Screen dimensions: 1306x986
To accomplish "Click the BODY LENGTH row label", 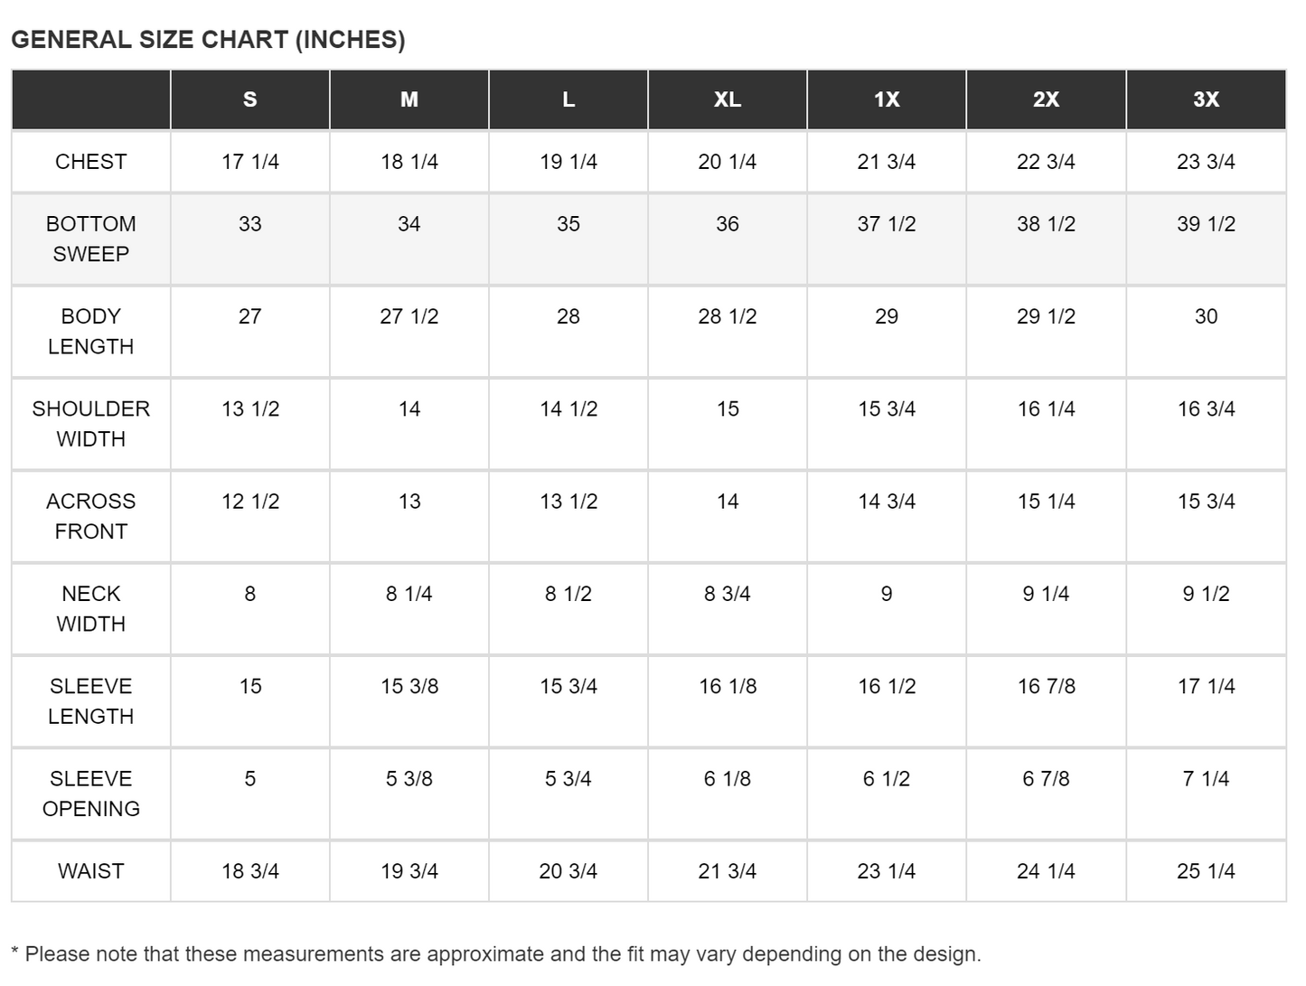I will click(91, 332).
